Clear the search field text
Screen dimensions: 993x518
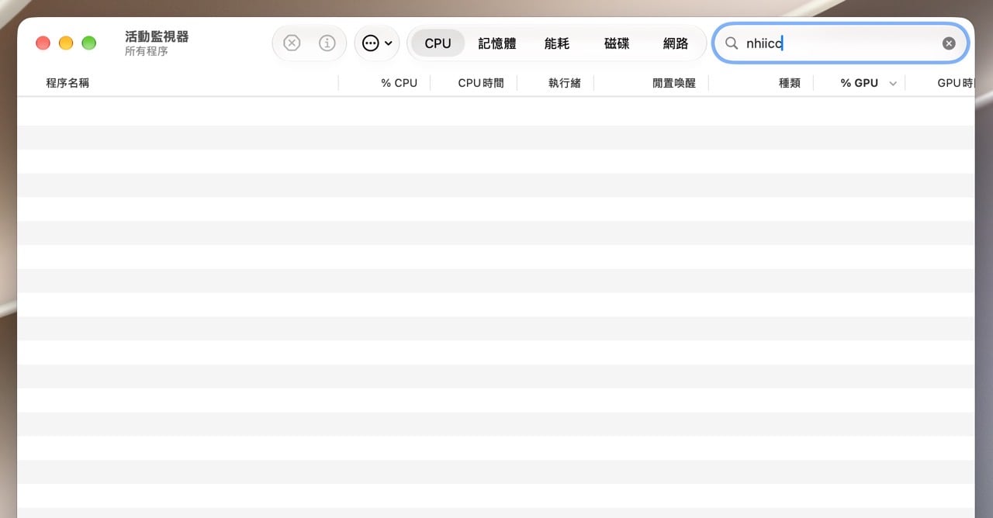click(x=949, y=43)
